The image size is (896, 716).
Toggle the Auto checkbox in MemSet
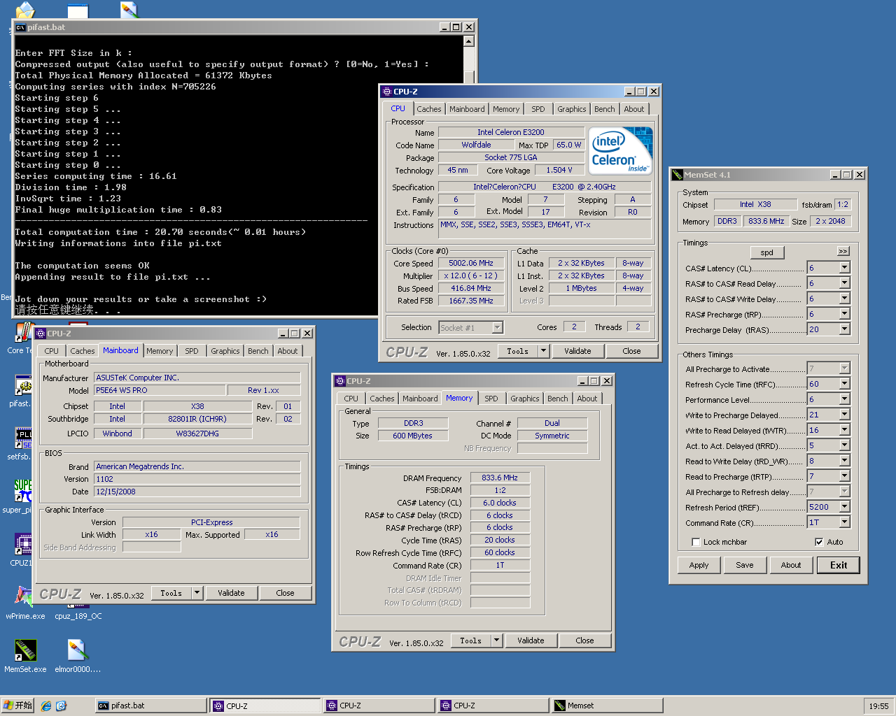coord(819,542)
